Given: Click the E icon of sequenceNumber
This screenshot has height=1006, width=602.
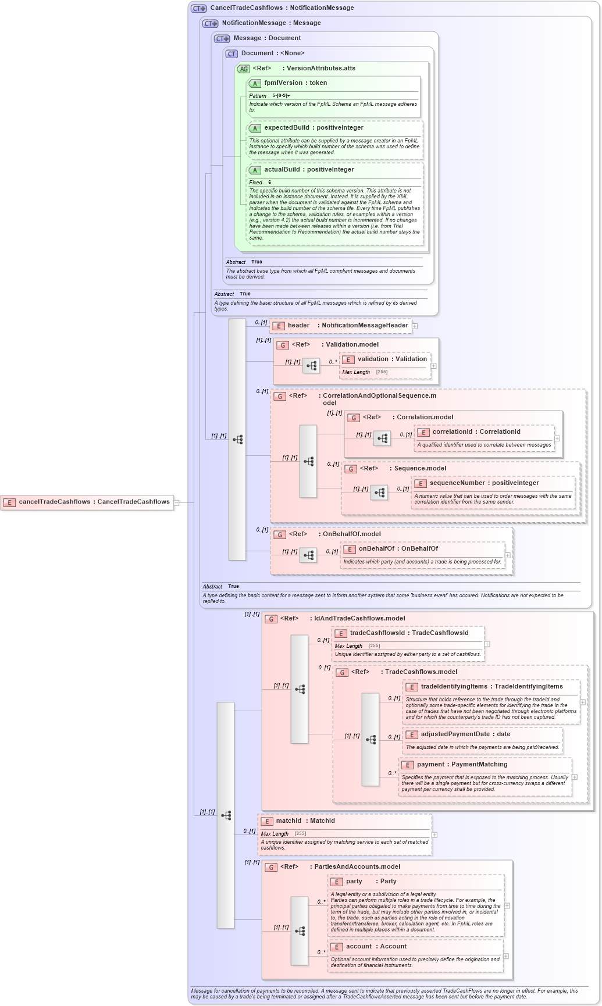Looking at the screenshot, I should pos(420,483).
